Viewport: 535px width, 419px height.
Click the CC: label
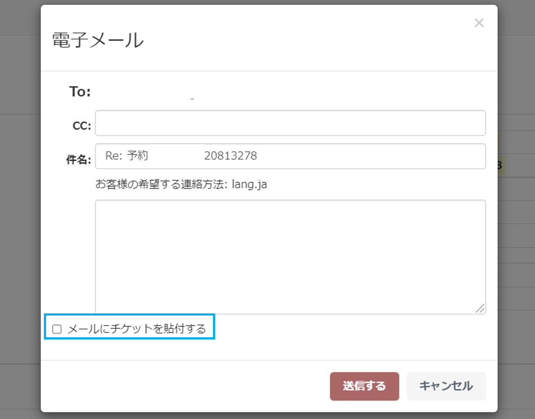coord(82,126)
